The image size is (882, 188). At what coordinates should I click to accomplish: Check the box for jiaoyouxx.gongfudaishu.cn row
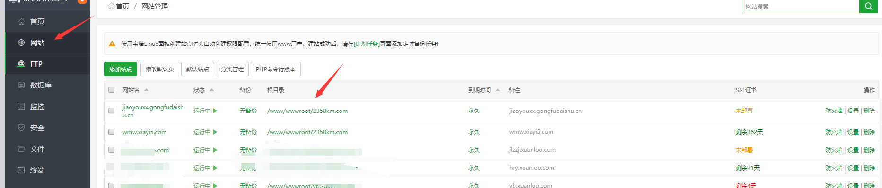(111, 111)
